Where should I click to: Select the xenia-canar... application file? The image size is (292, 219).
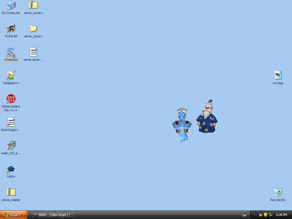pos(33,54)
